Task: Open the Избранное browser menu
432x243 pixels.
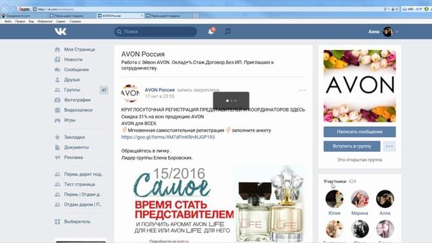Action: click(x=45, y=21)
